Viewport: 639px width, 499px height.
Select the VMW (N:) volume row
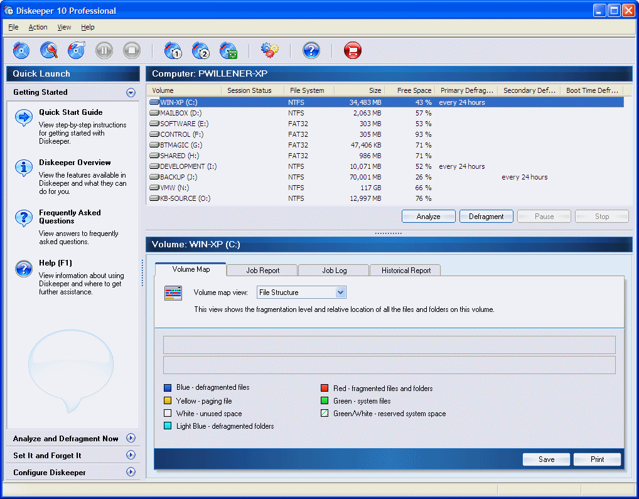pyautogui.click(x=385, y=188)
